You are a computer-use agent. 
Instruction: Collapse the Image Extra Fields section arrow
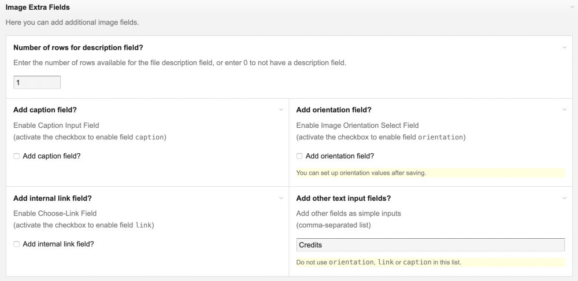[x=570, y=8]
